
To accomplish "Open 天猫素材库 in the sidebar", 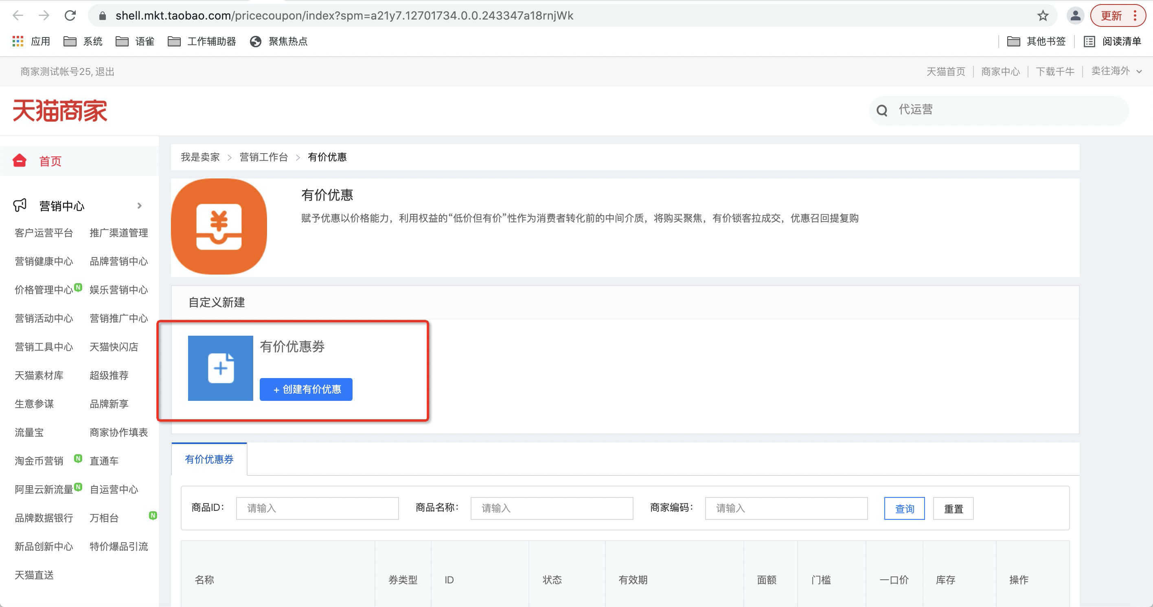I will pos(39,375).
